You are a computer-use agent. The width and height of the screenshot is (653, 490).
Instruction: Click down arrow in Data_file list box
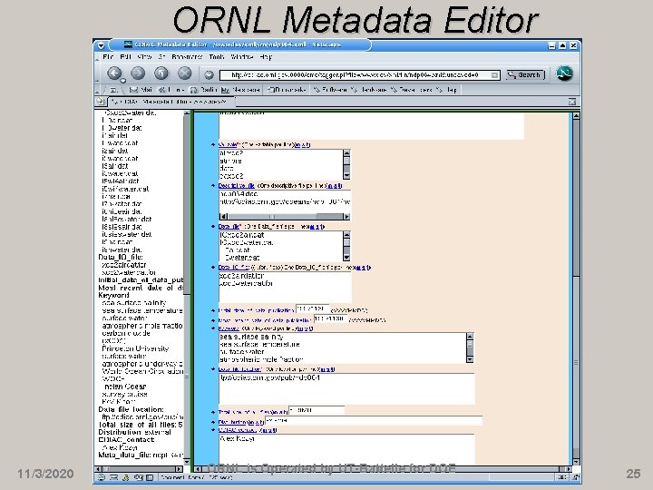(x=346, y=258)
